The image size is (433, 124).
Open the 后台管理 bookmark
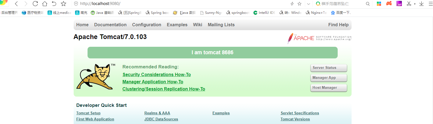pos(9,13)
